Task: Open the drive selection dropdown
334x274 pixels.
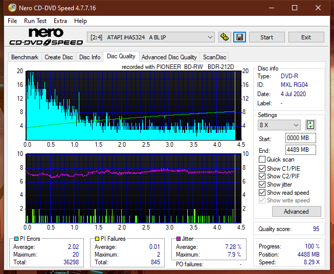Action: 151,37
